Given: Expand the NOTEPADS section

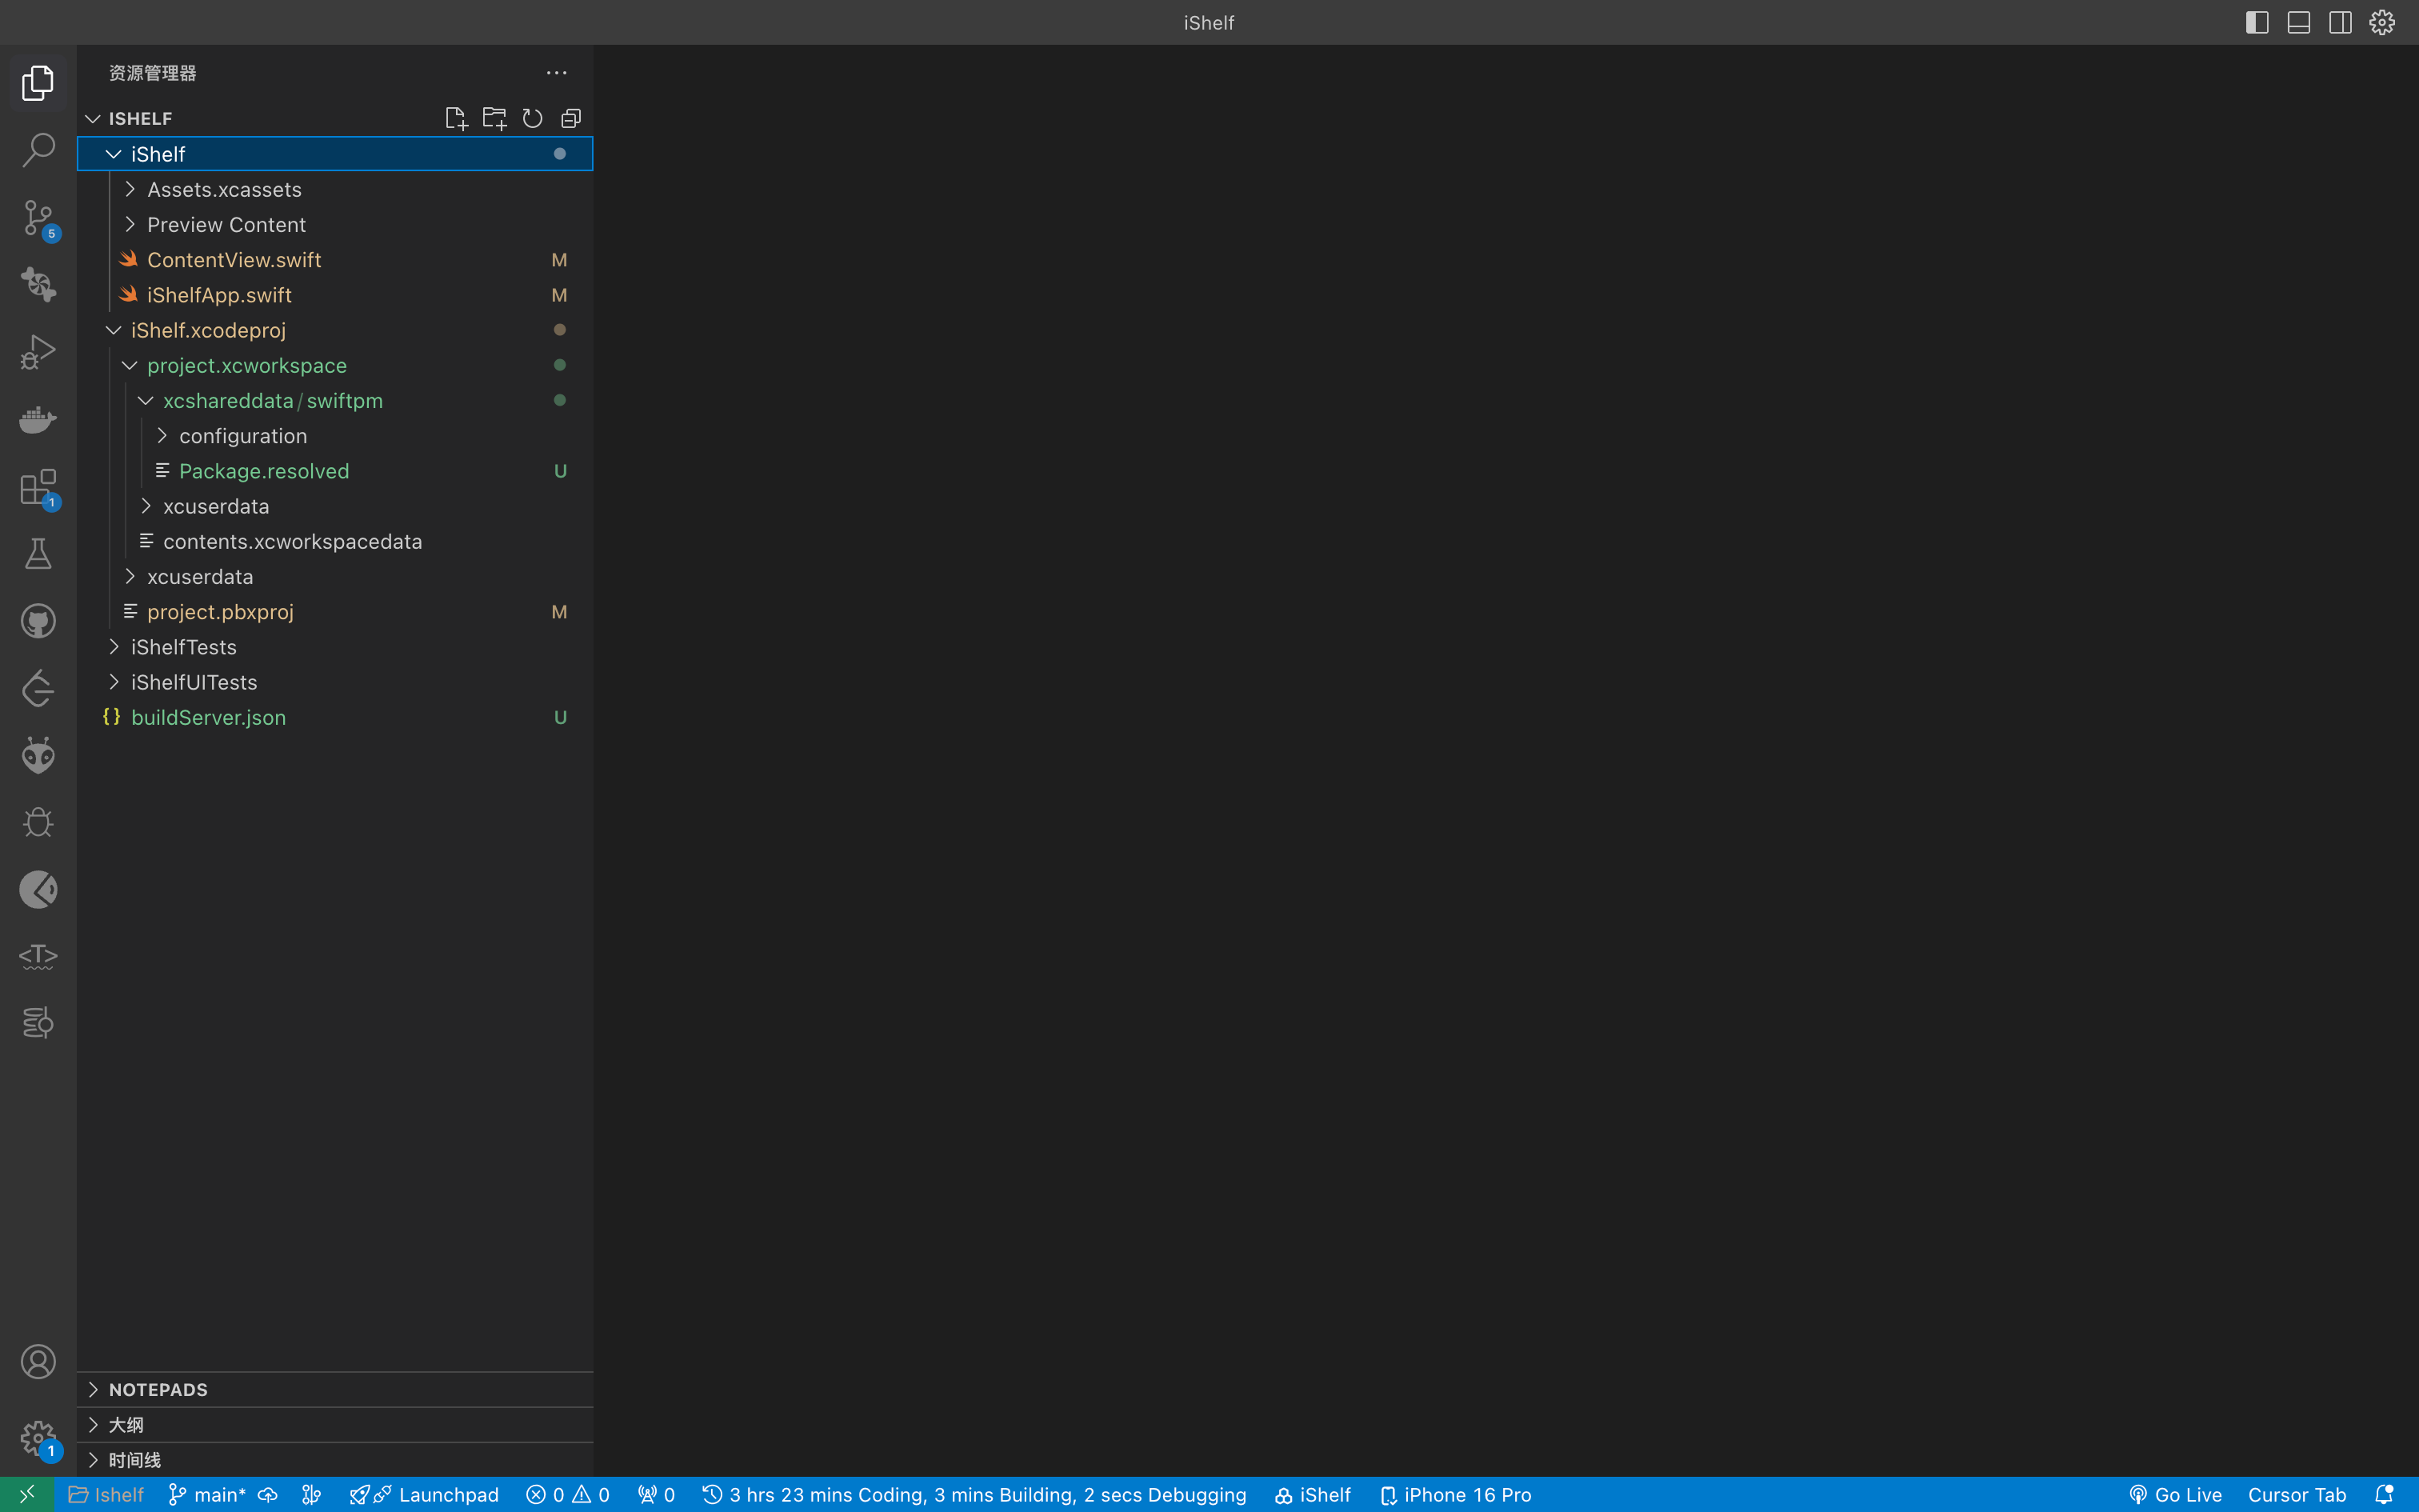Looking at the screenshot, I should tap(158, 1389).
